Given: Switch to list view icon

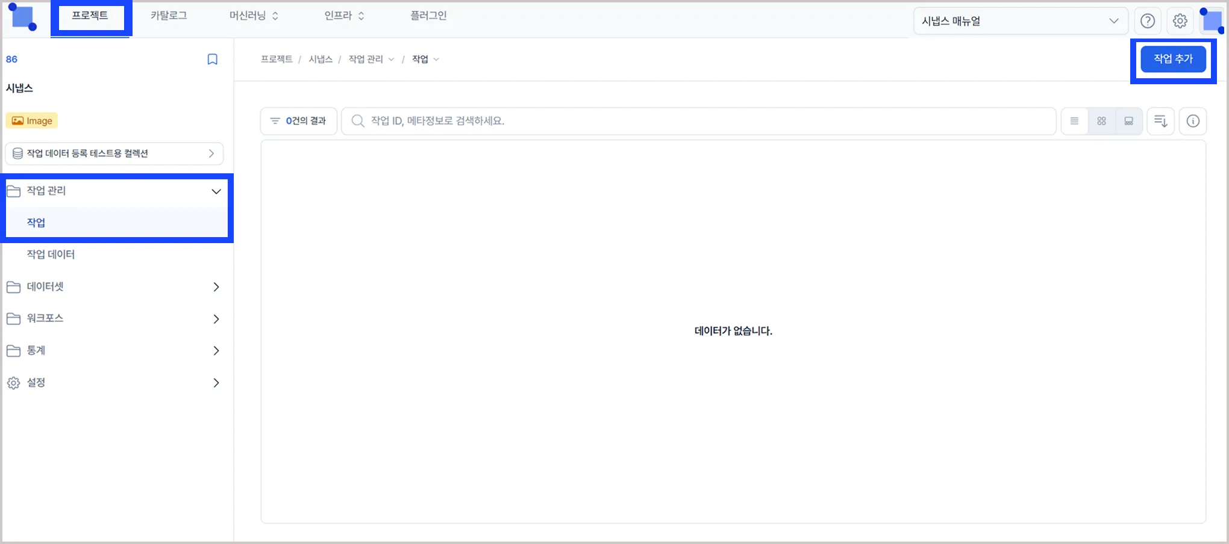Looking at the screenshot, I should coord(1074,121).
